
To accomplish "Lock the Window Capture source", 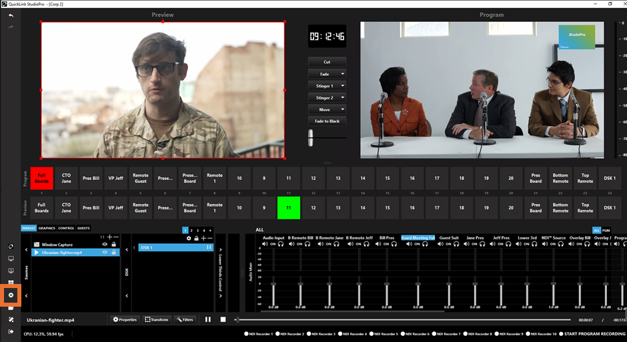I will click(113, 245).
